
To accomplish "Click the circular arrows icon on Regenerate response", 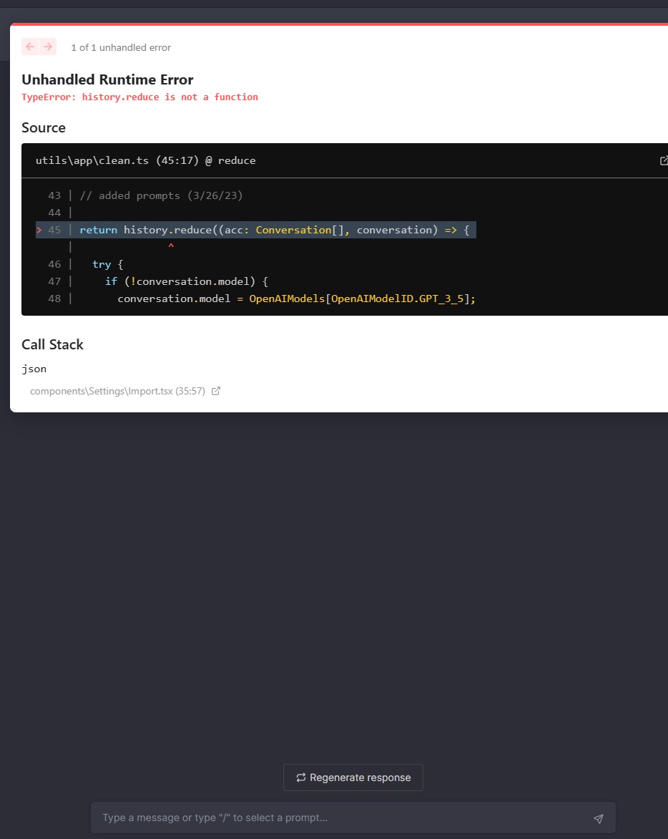I will 301,777.
